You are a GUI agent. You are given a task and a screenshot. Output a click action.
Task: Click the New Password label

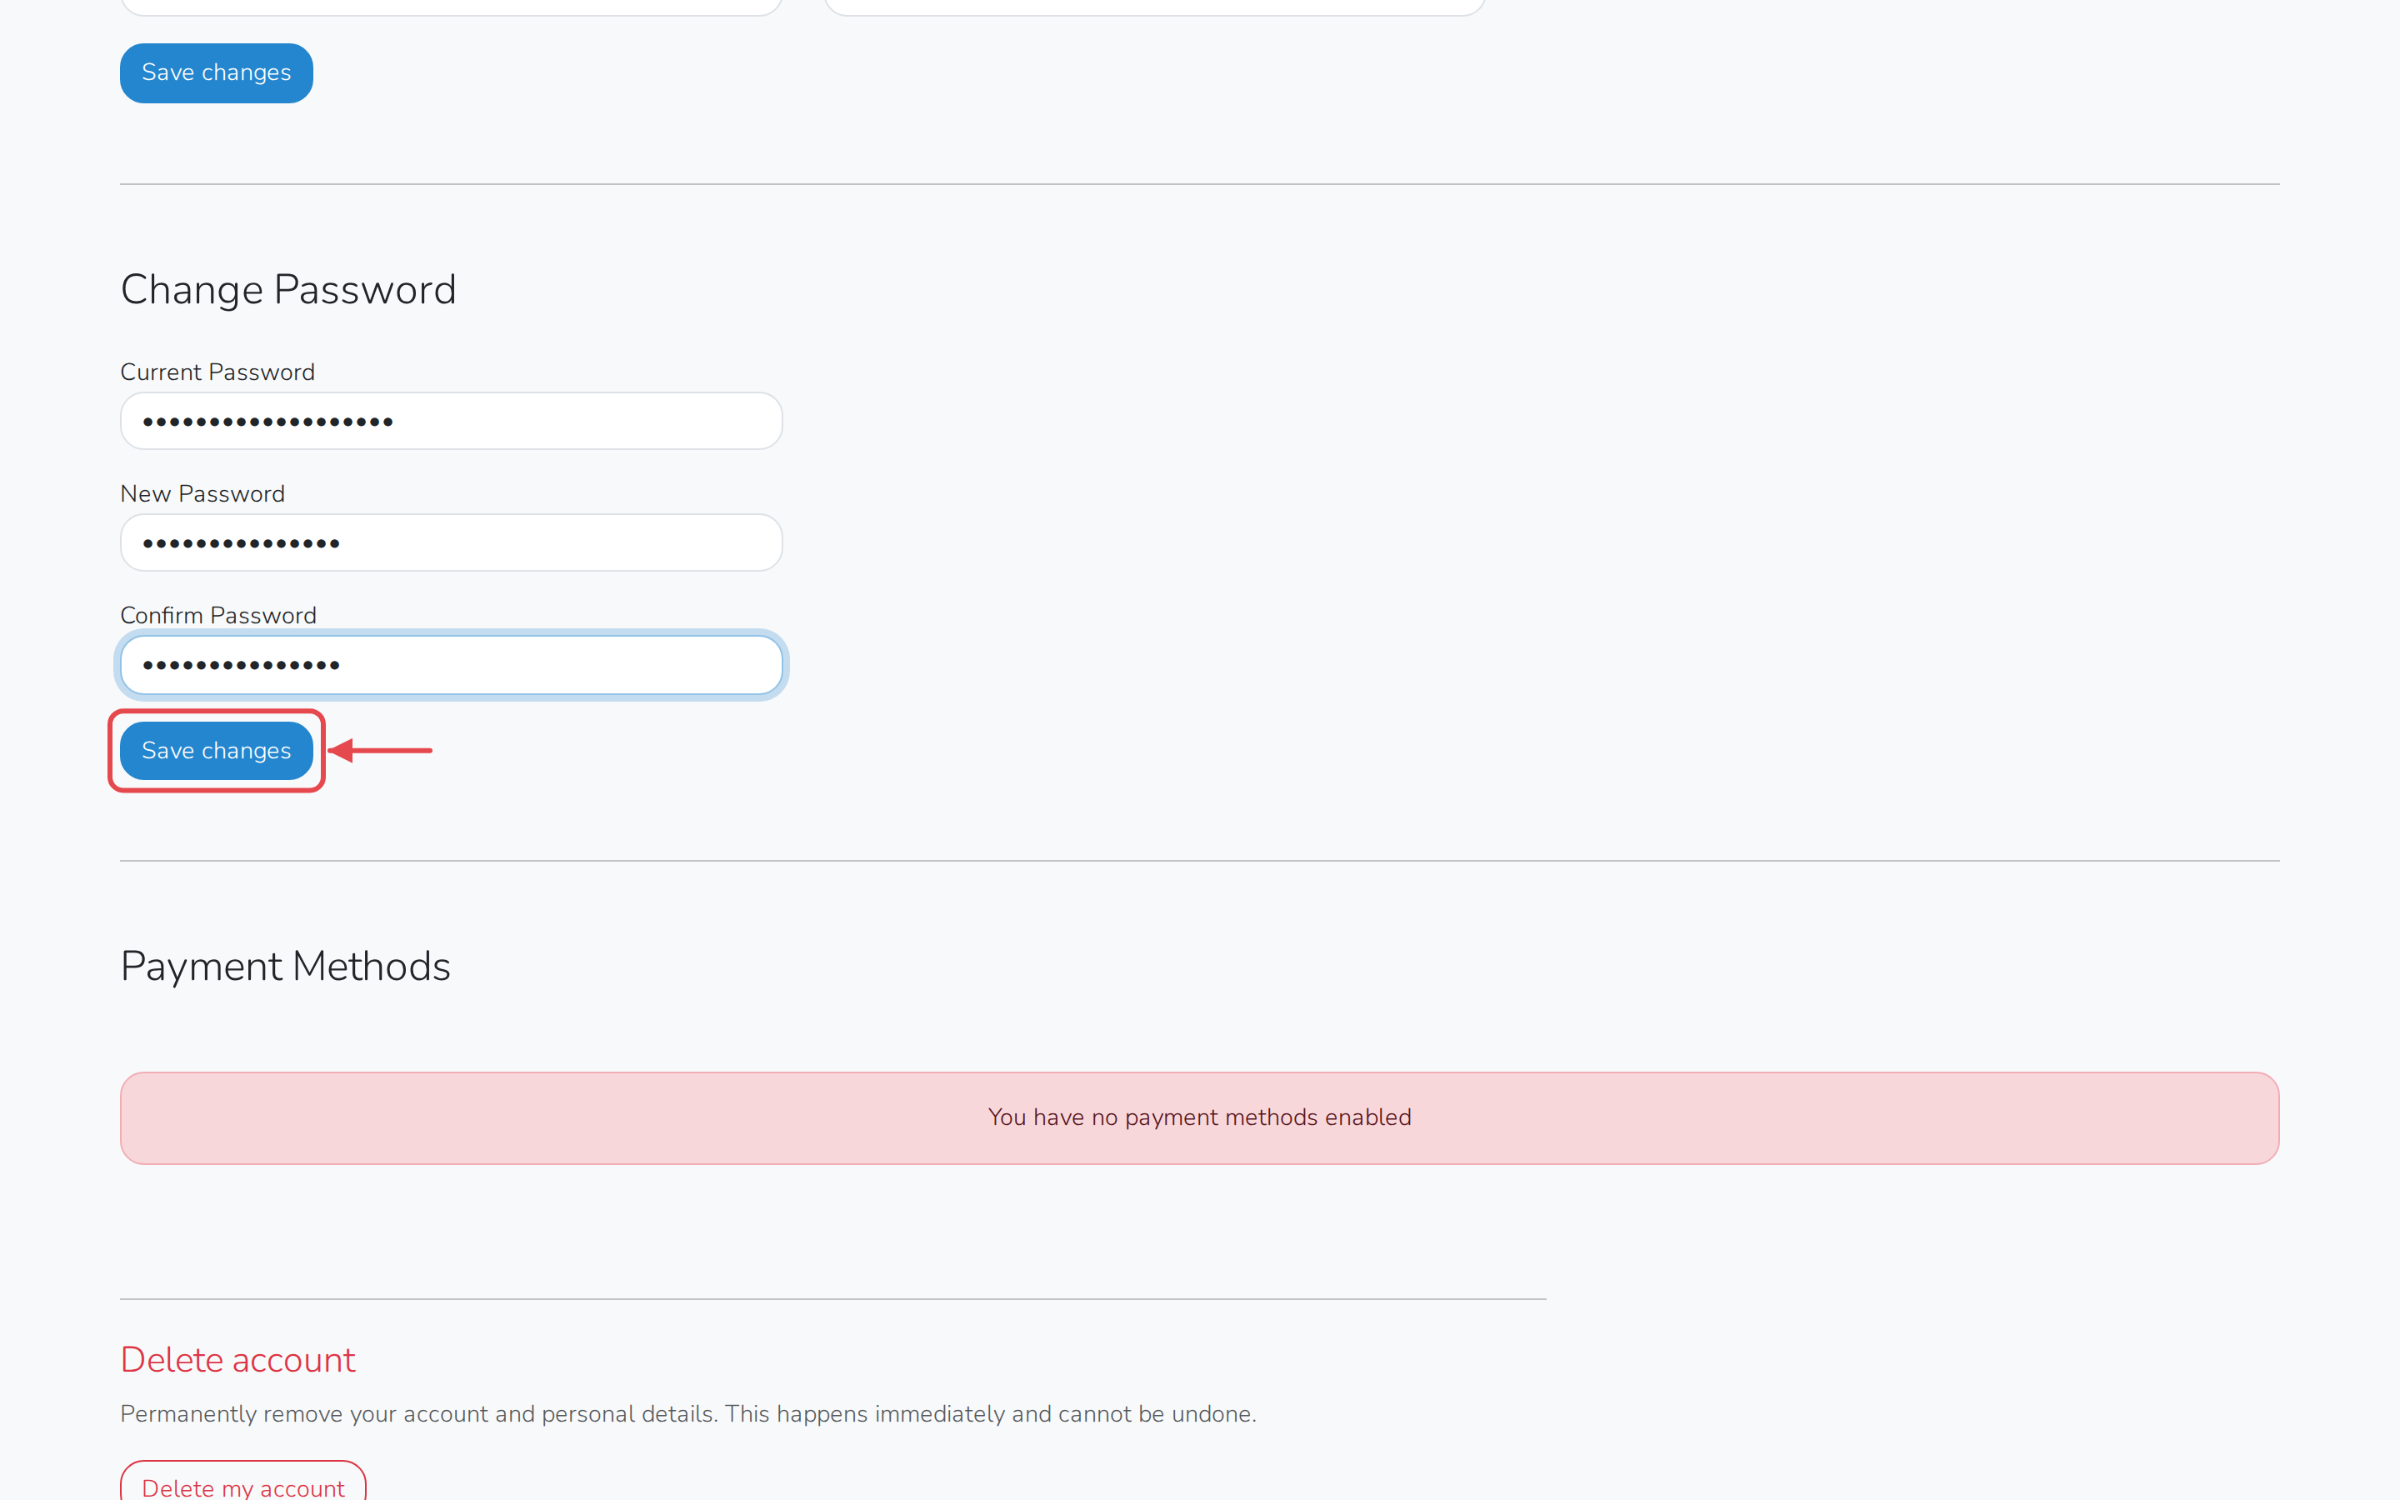tap(202, 494)
